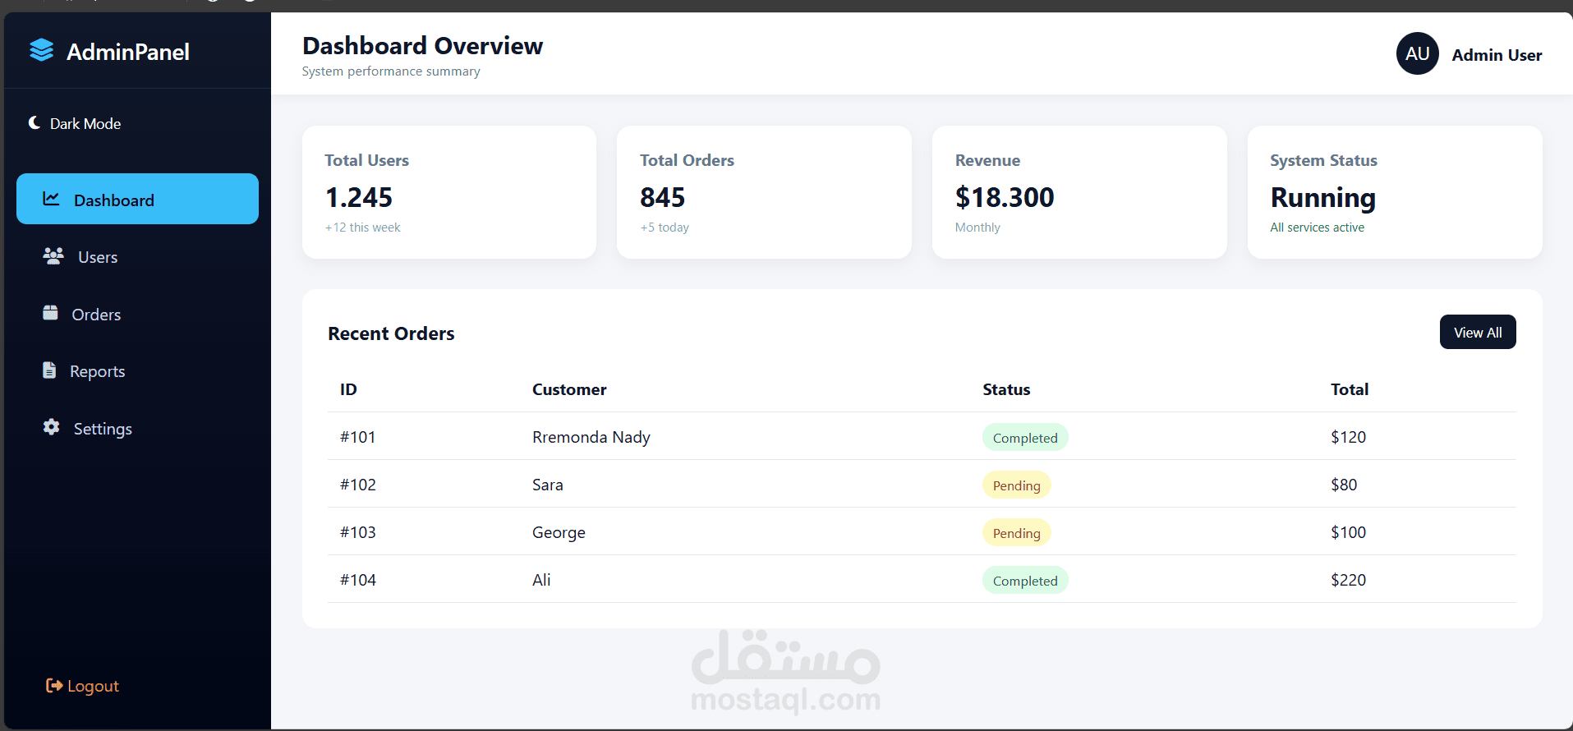This screenshot has height=731, width=1573.
Task: Navigate to Reports
Action: (x=137, y=371)
